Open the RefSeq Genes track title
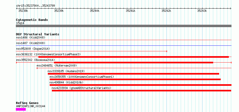The height and width of the screenshot is (112, 239). [27, 103]
